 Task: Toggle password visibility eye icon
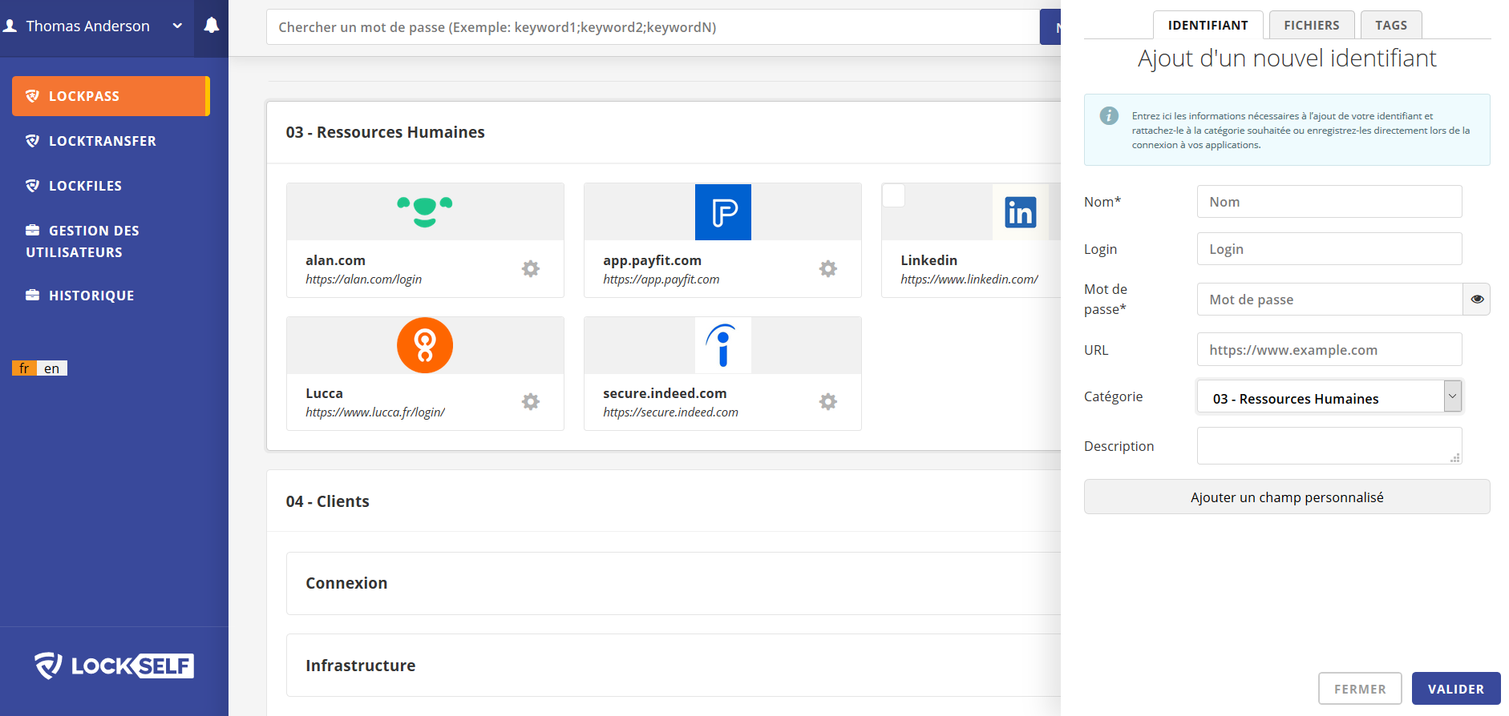click(1477, 300)
